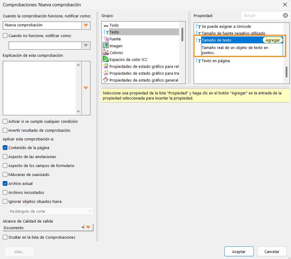The image size is (291, 259).
Task: Click the Espacios de color ICC icon
Action: pyautogui.click(x=105, y=59)
